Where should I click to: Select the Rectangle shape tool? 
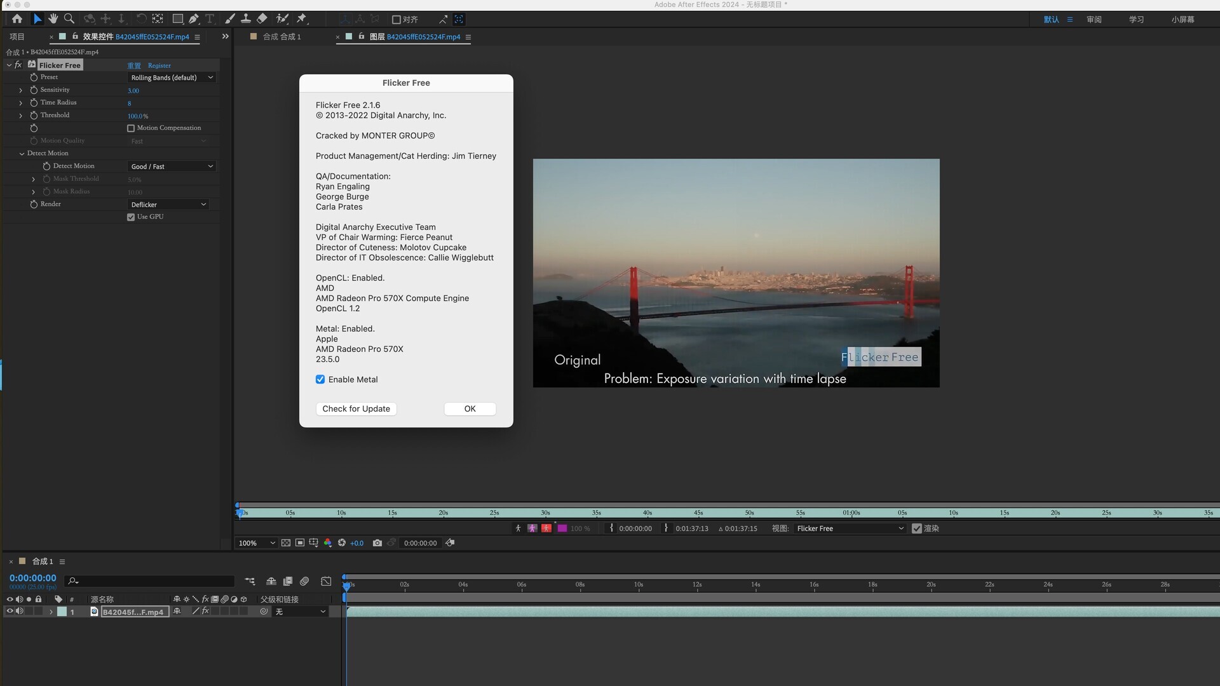(x=178, y=19)
